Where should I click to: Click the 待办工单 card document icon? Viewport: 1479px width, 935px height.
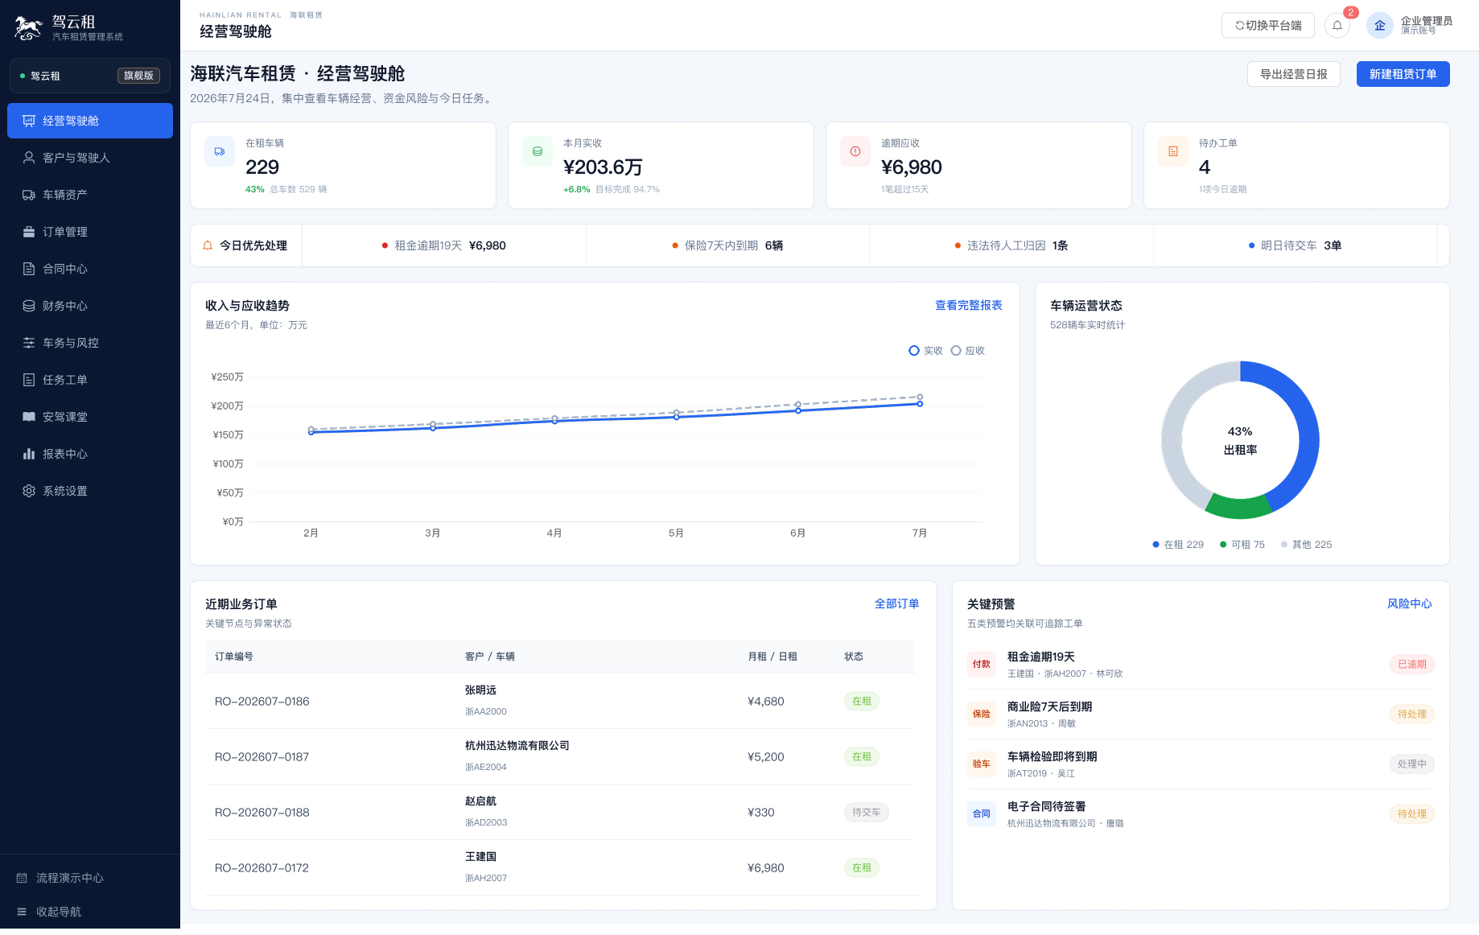pyautogui.click(x=1173, y=151)
